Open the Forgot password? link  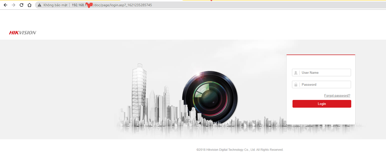click(337, 96)
